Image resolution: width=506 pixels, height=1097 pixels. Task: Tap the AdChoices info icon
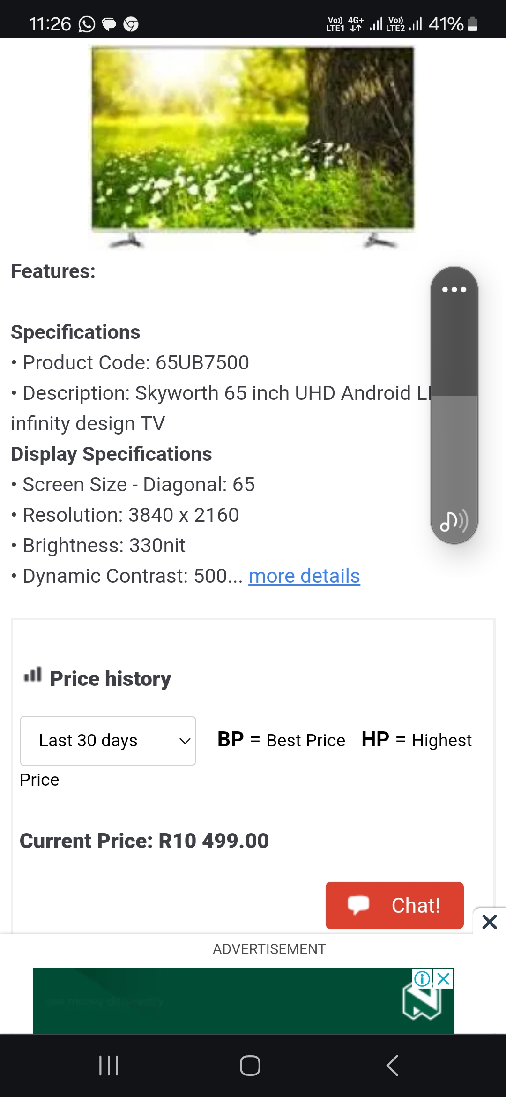pyautogui.click(x=422, y=979)
